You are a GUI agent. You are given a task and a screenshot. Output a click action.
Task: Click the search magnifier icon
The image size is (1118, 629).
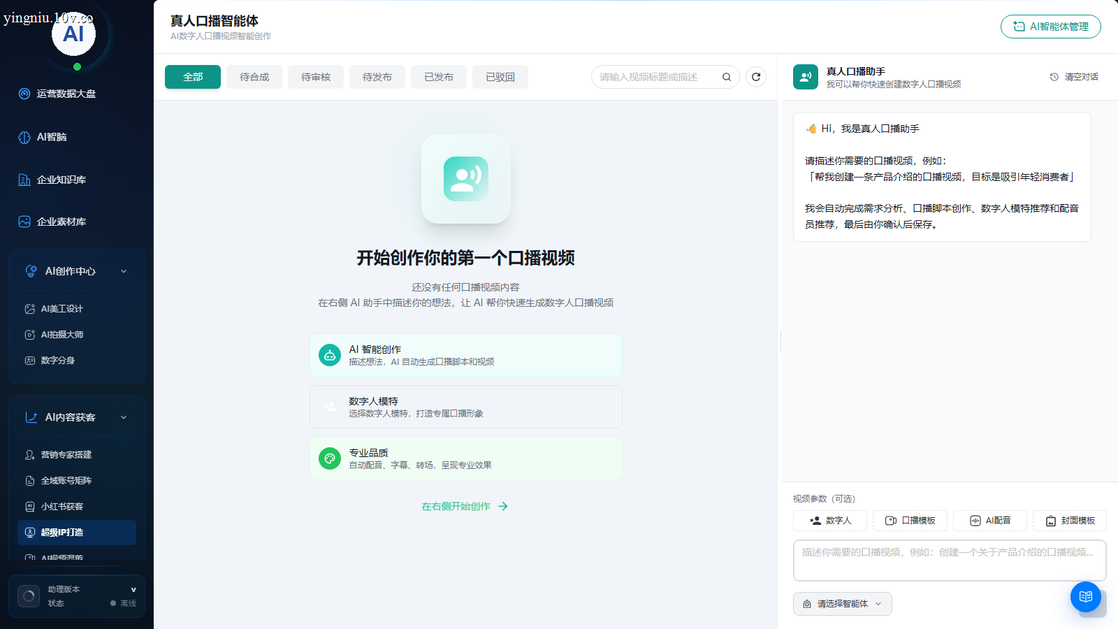click(x=727, y=77)
